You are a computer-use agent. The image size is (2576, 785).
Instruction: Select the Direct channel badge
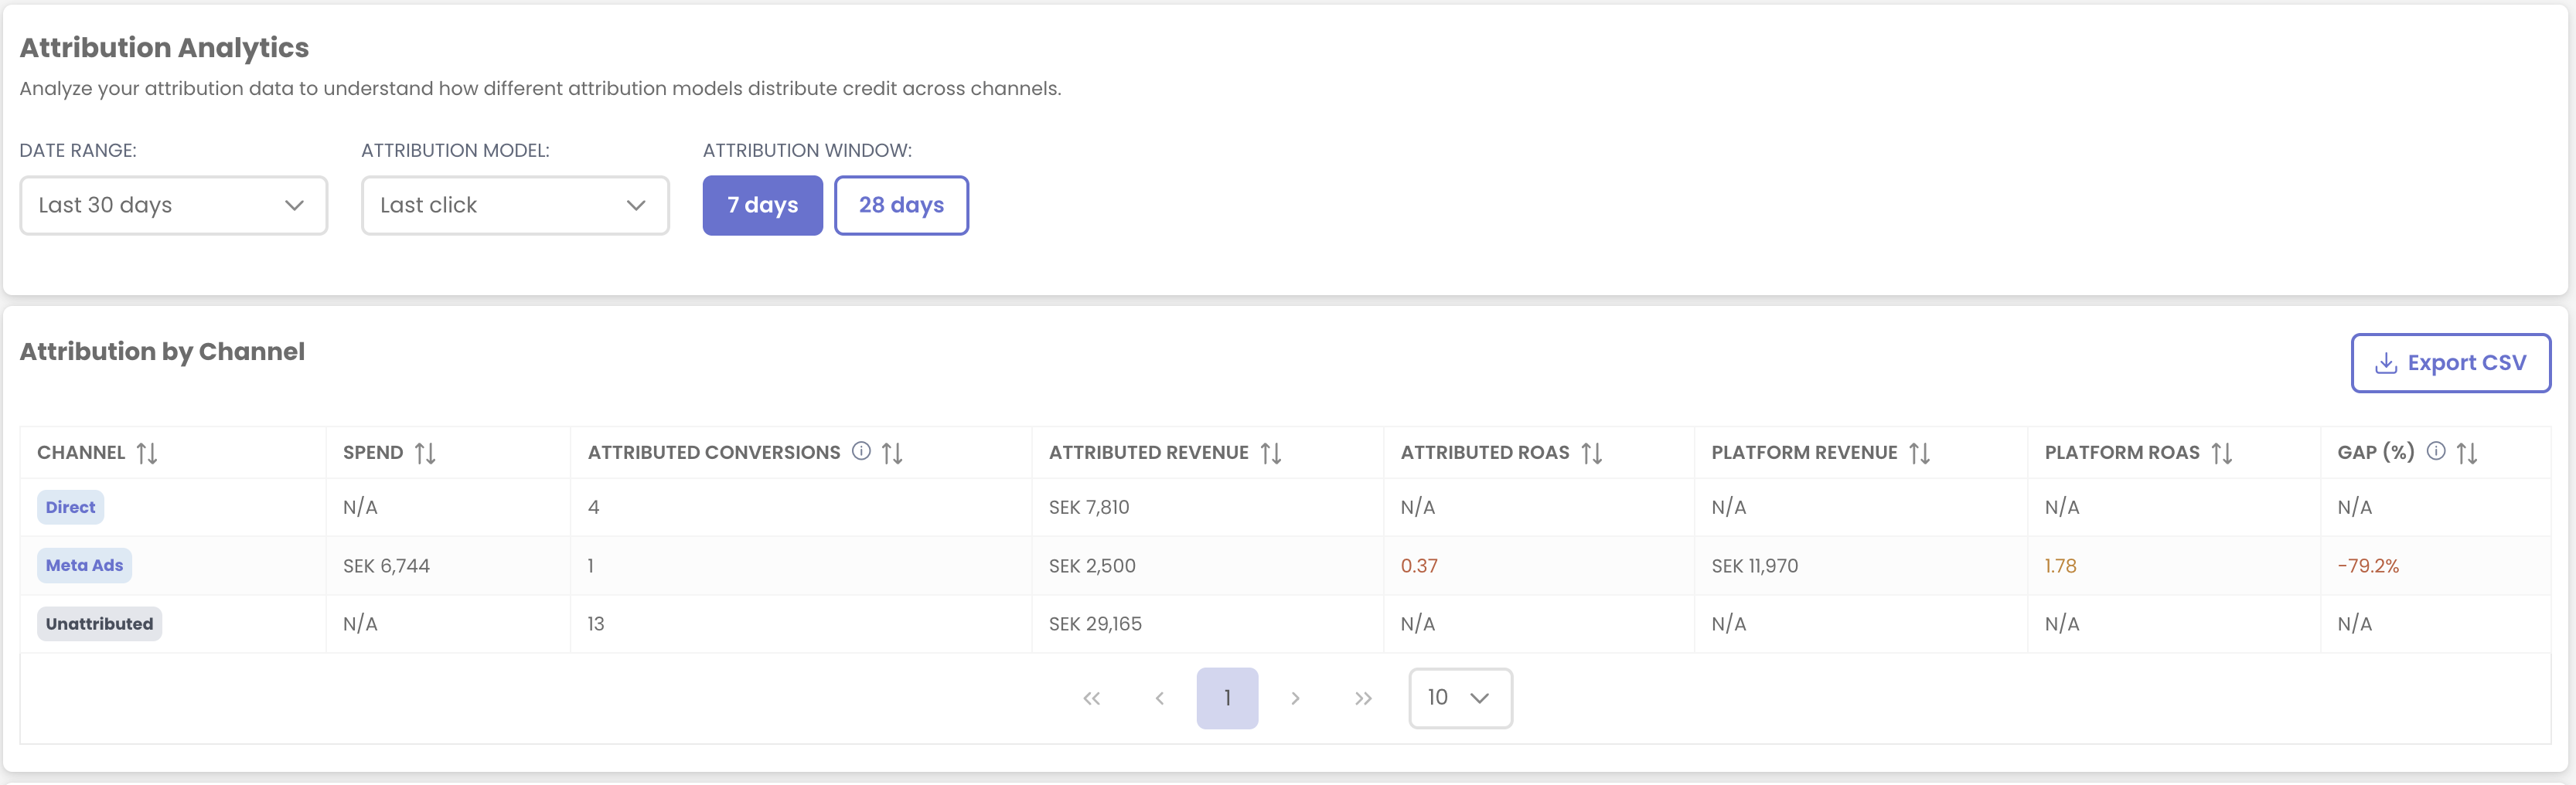[x=70, y=507]
